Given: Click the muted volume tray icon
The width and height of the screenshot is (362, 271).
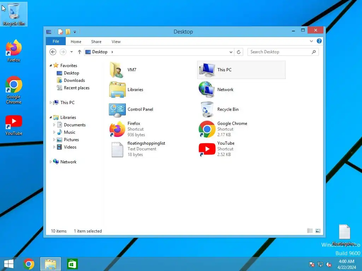Looking at the screenshot, I should 329,264.
